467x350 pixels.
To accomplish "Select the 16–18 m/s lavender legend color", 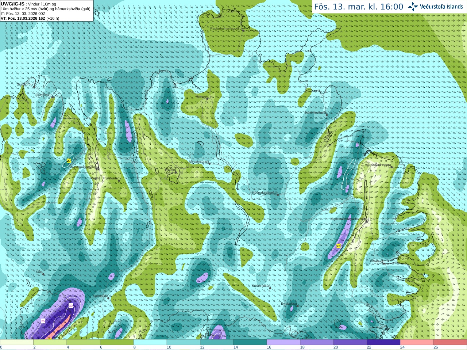I will pos(283,342).
